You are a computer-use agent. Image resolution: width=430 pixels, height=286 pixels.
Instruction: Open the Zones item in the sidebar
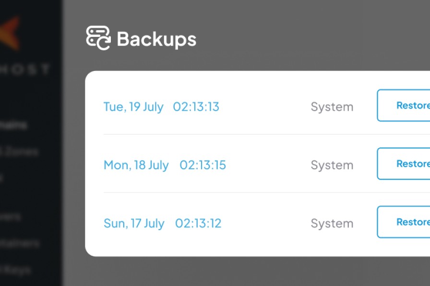click(19, 152)
